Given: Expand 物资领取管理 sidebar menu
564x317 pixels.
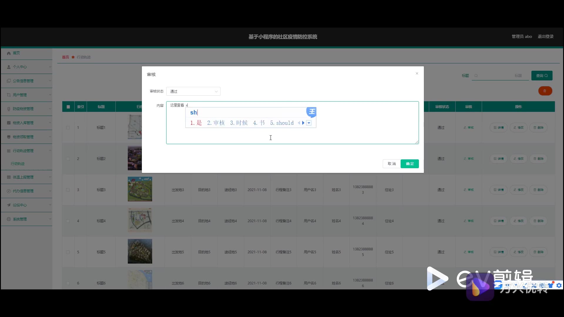Looking at the screenshot, I should click(x=26, y=137).
